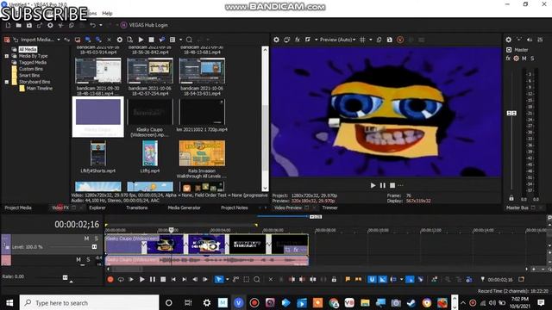552x310 pixels.
Task: Start media preview in Project Media toolbar
Action: [141, 40]
